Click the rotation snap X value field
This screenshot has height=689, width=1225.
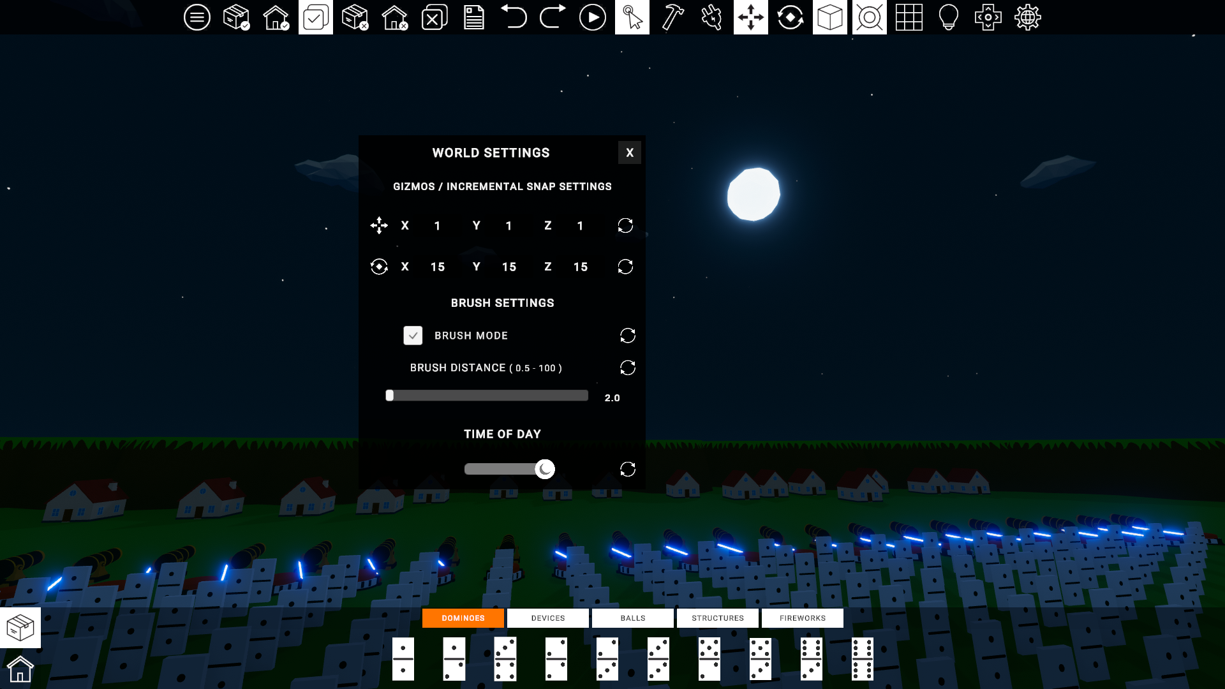(x=438, y=267)
